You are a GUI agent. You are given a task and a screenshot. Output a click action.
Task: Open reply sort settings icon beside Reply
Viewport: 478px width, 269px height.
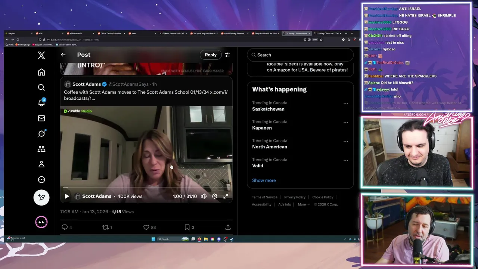pos(227,55)
